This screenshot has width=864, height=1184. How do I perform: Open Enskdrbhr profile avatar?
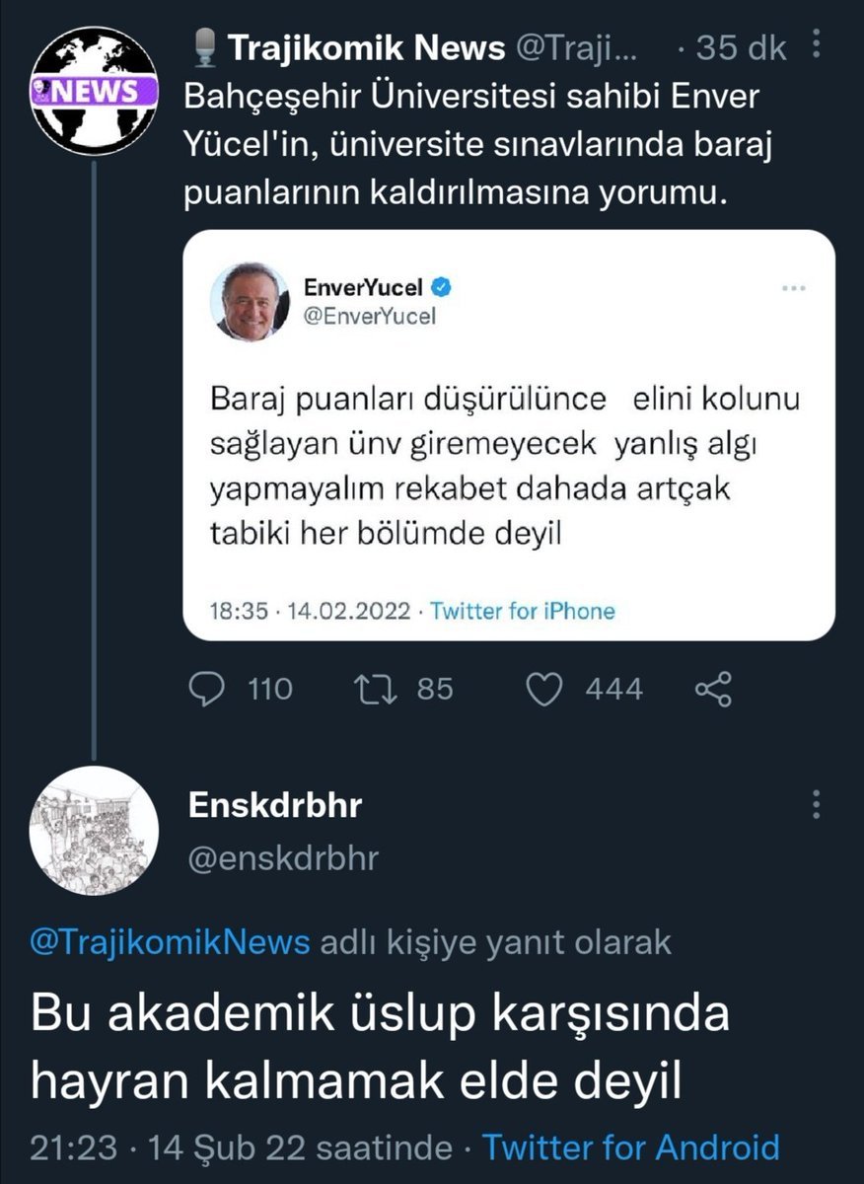point(94,831)
